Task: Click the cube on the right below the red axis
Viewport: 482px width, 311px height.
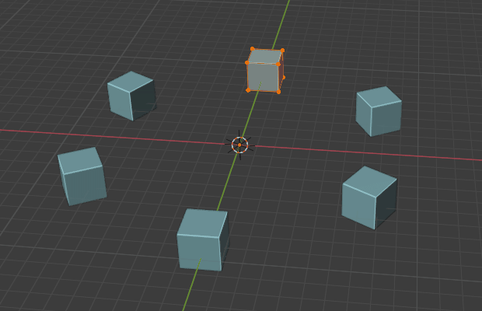Action: (369, 197)
